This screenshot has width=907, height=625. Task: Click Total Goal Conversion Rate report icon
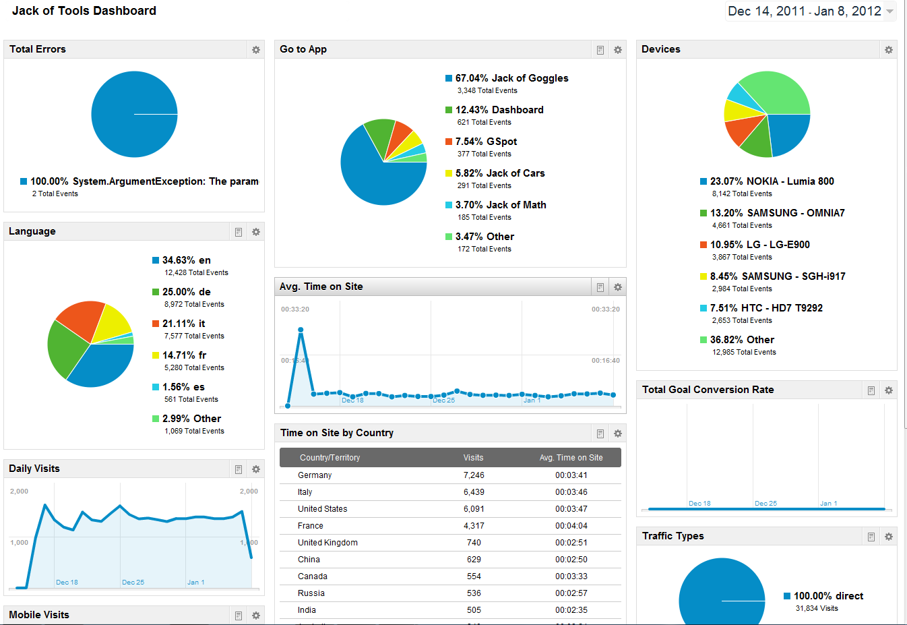click(871, 390)
